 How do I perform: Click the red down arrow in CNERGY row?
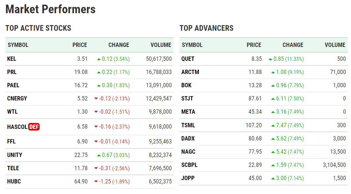click(x=96, y=98)
